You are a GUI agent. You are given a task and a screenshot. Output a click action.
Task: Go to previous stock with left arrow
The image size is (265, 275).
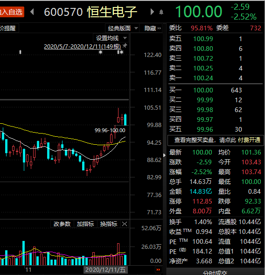[x=32, y=12]
